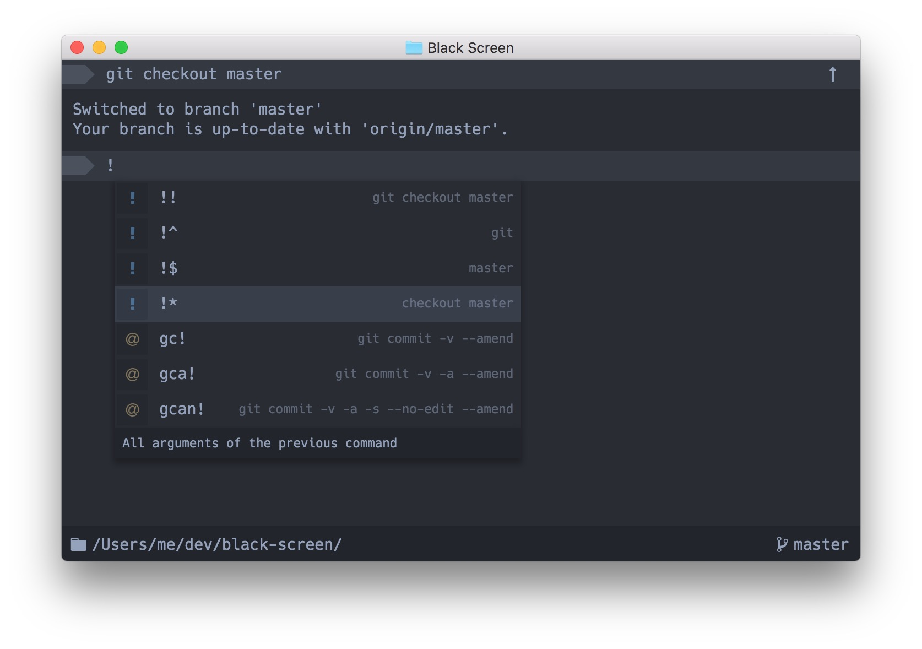Focus the command input containing !
Image resolution: width=922 pixels, height=649 pixels.
(461, 166)
